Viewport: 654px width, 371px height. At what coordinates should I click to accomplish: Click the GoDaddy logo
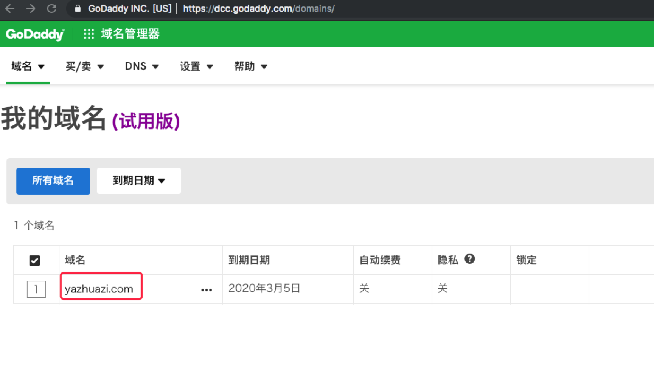pos(34,34)
